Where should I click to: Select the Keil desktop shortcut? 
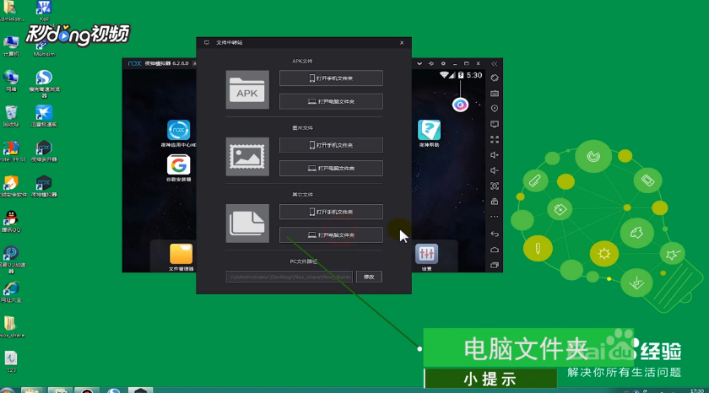[x=44, y=11]
